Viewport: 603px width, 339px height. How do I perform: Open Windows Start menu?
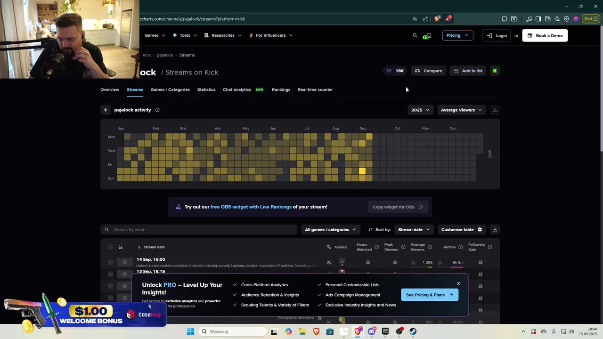coord(190,331)
